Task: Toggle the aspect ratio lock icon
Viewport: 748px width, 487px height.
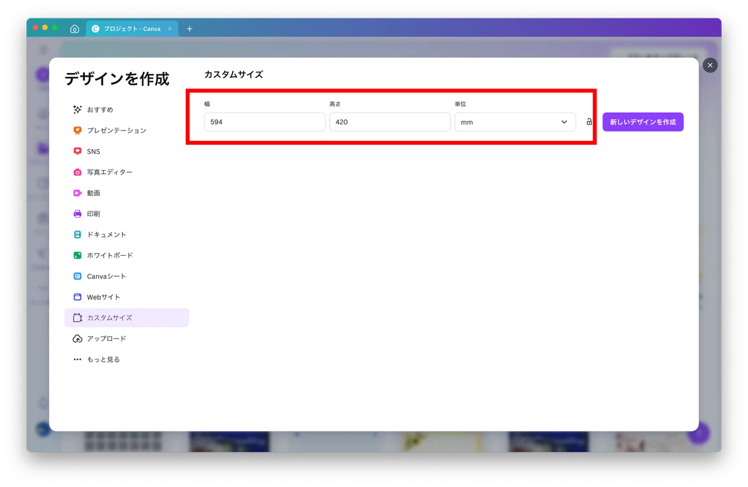Action: 589,122
